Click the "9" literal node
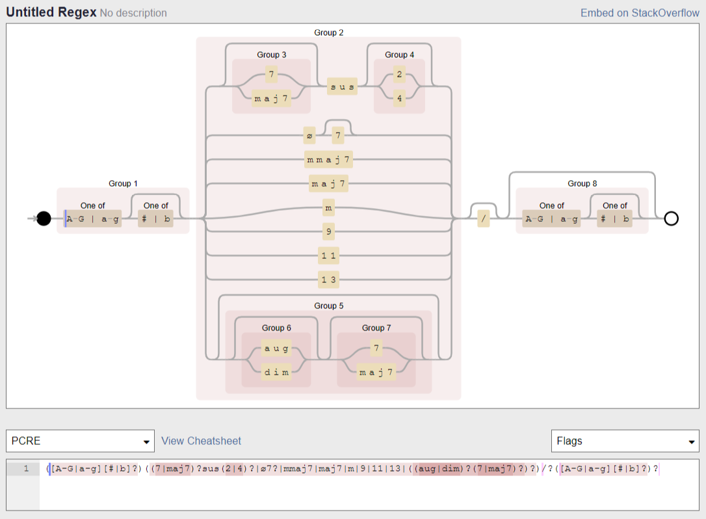Viewport: 706px width, 519px height. (328, 232)
